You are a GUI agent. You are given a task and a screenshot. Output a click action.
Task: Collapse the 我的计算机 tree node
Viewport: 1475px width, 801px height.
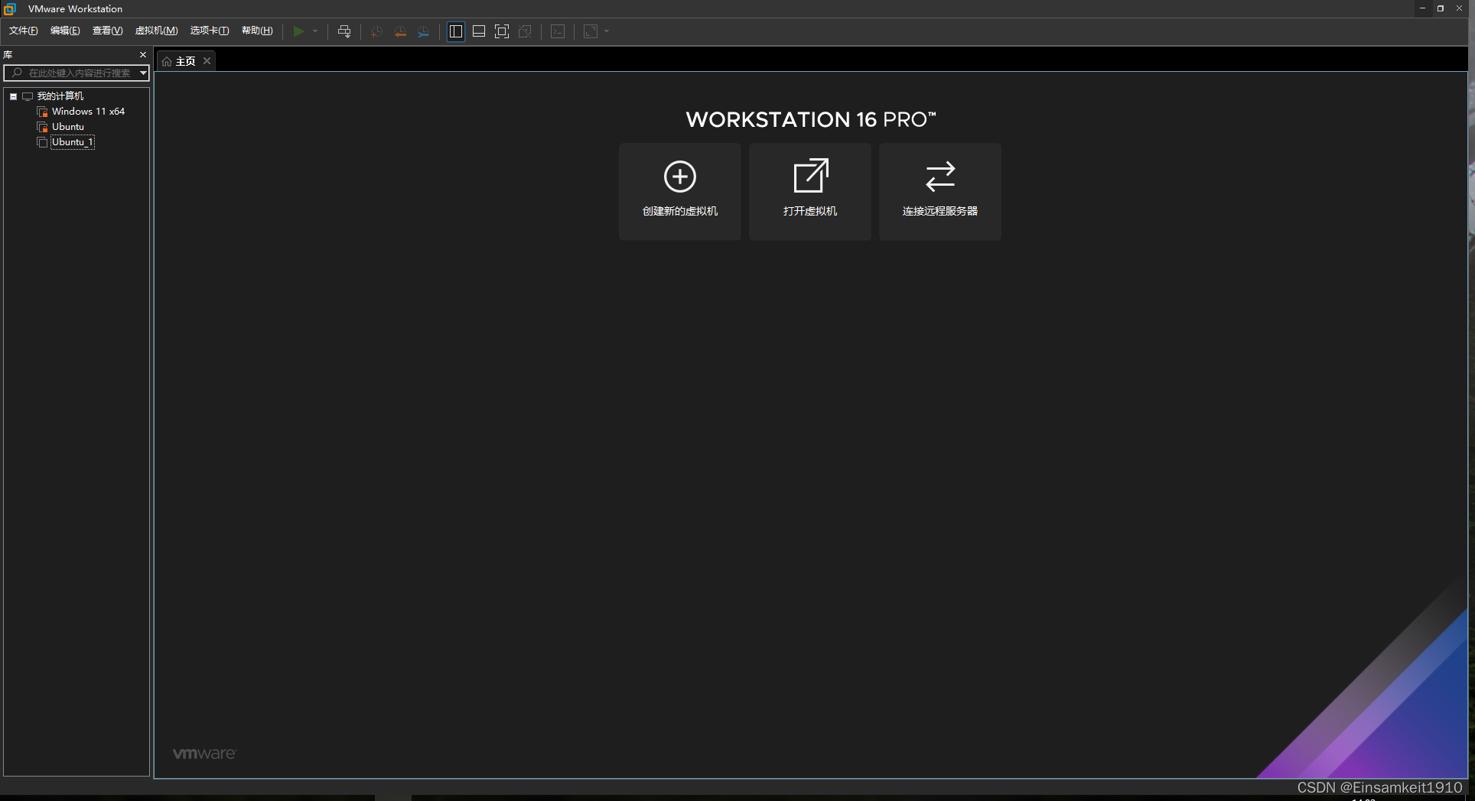pos(13,96)
